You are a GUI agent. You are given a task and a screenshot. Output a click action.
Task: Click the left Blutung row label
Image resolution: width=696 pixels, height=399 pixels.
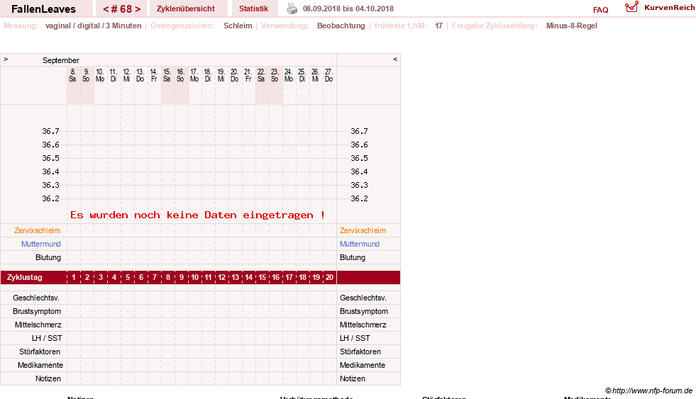(x=48, y=257)
